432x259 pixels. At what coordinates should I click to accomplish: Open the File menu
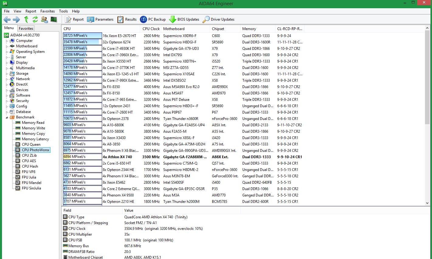[x=7, y=11]
